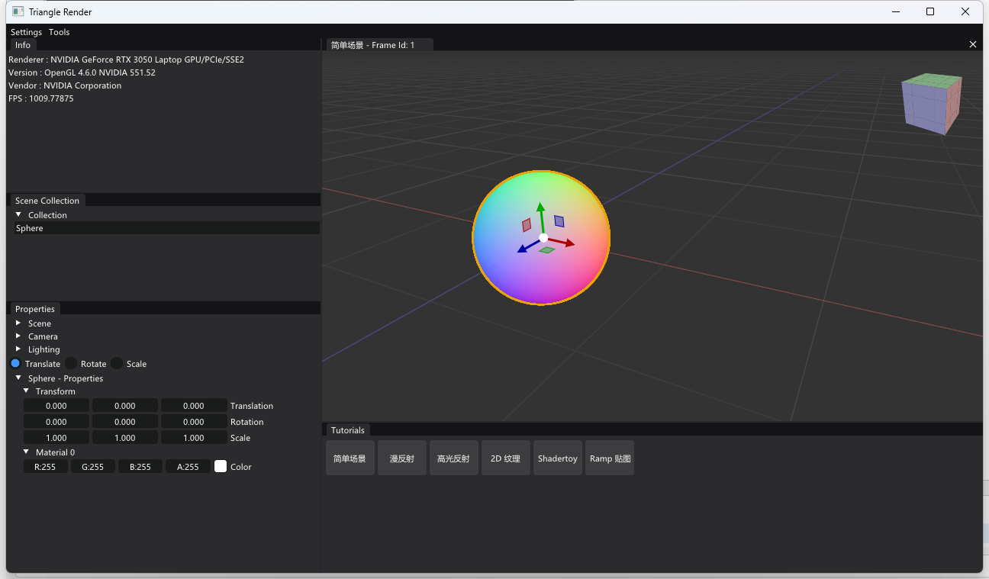Screen dimensions: 989x579
Task: Open the Settings menu
Action: pos(26,32)
